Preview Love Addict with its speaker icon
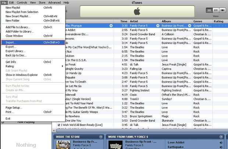This screenshot has height=149, width=228. [221, 142]
